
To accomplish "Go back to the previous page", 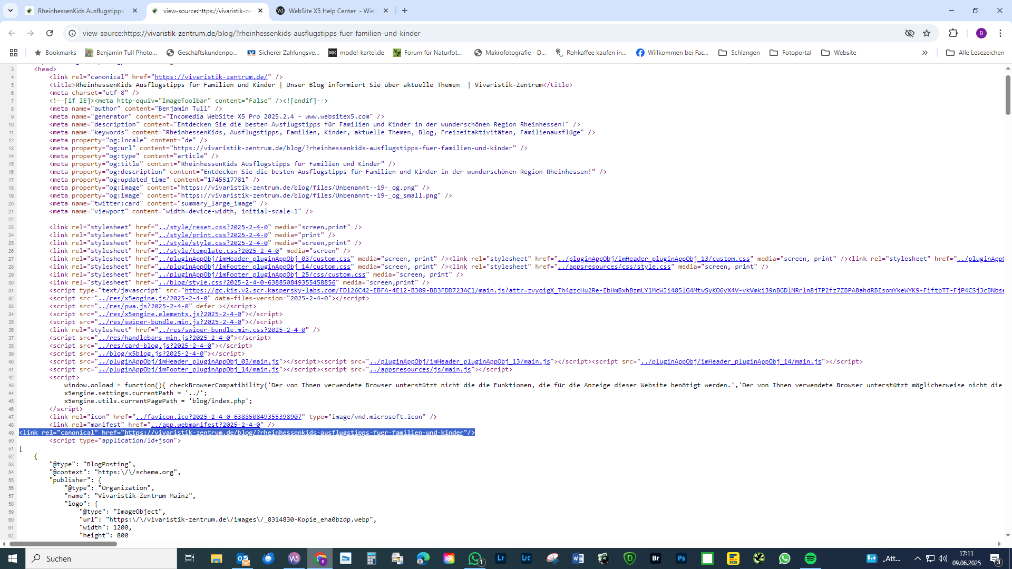I will [12, 33].
